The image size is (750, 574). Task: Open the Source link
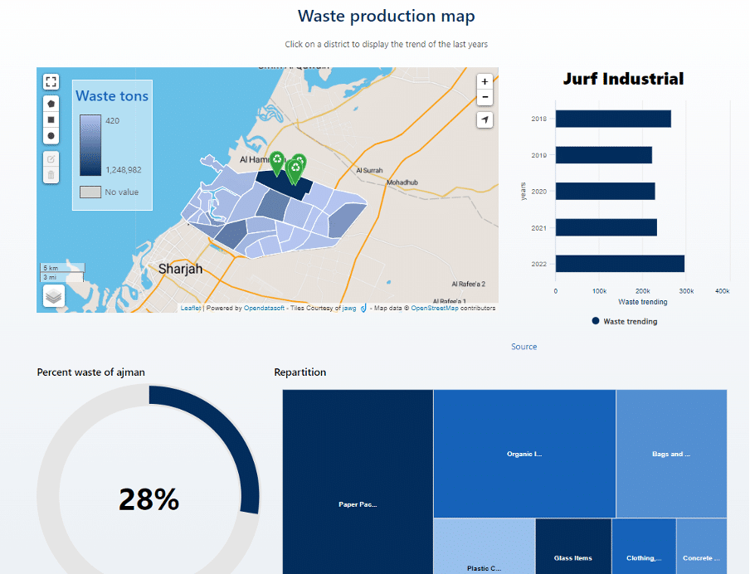524,347
